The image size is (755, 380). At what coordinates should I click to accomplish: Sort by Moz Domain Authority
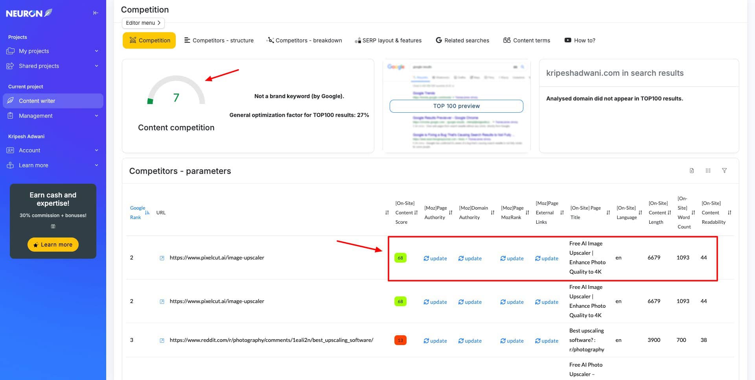(493, 213)
